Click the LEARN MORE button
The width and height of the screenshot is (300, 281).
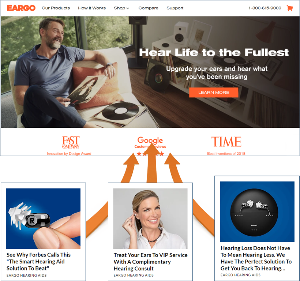[214, 93]
